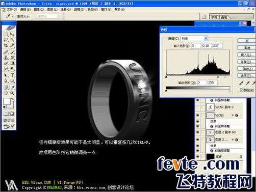256x192 pixels.
Task: Click the Cancel (取消) button in Levels
Action: pyautogui.click(x=246, y=48)
